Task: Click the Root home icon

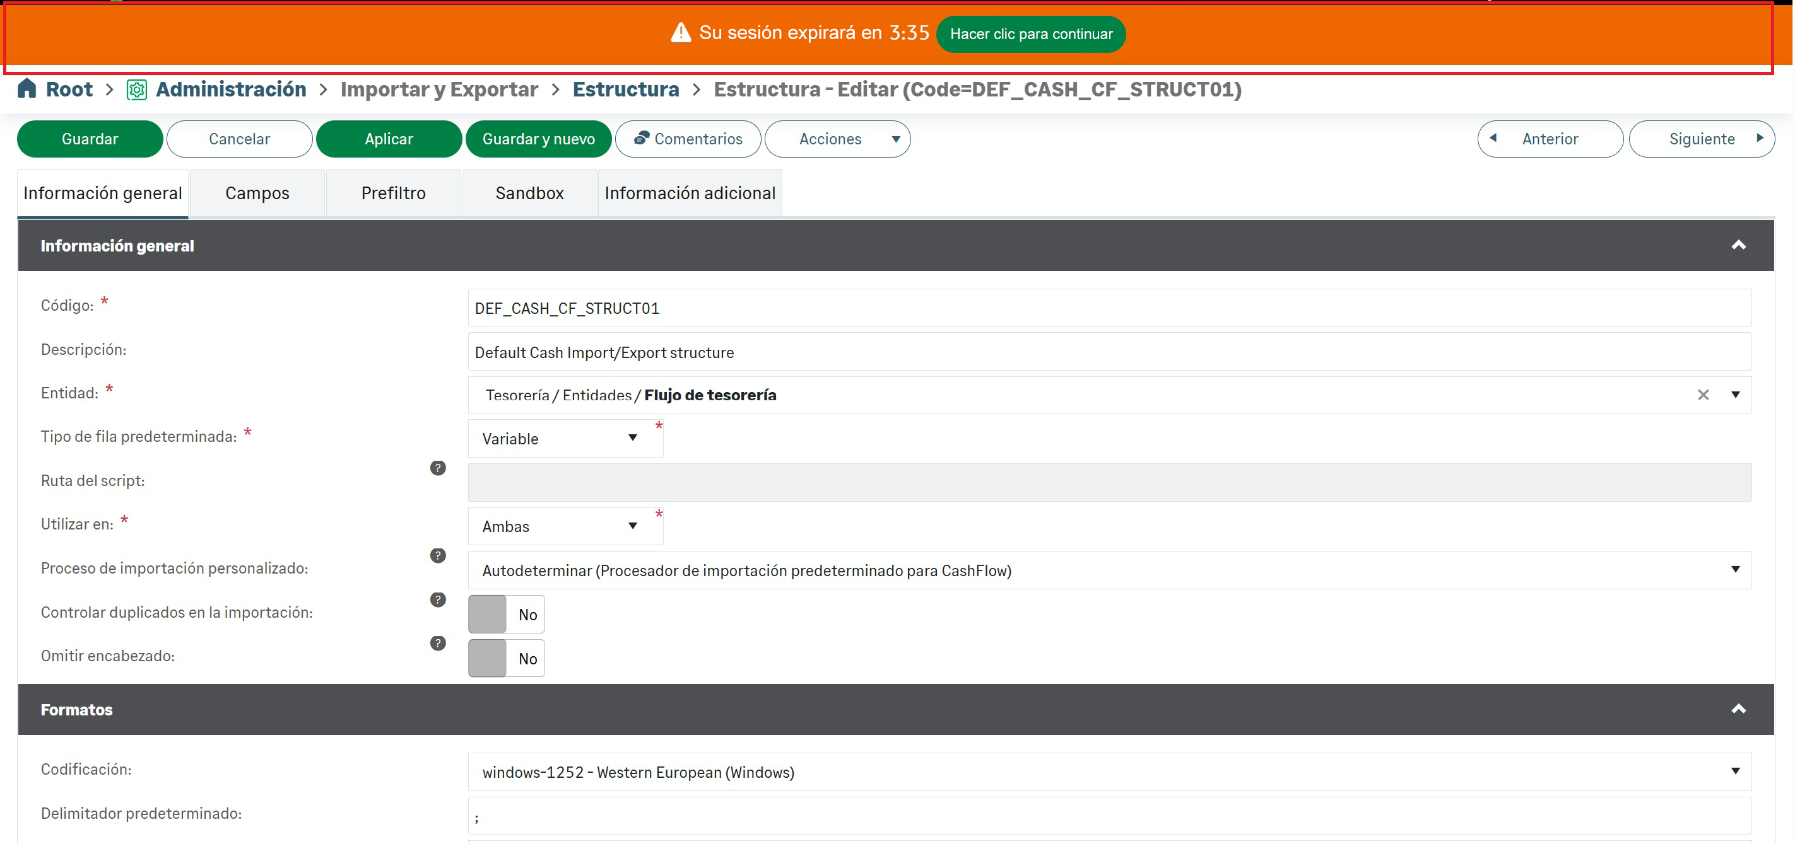Action: 26,88
